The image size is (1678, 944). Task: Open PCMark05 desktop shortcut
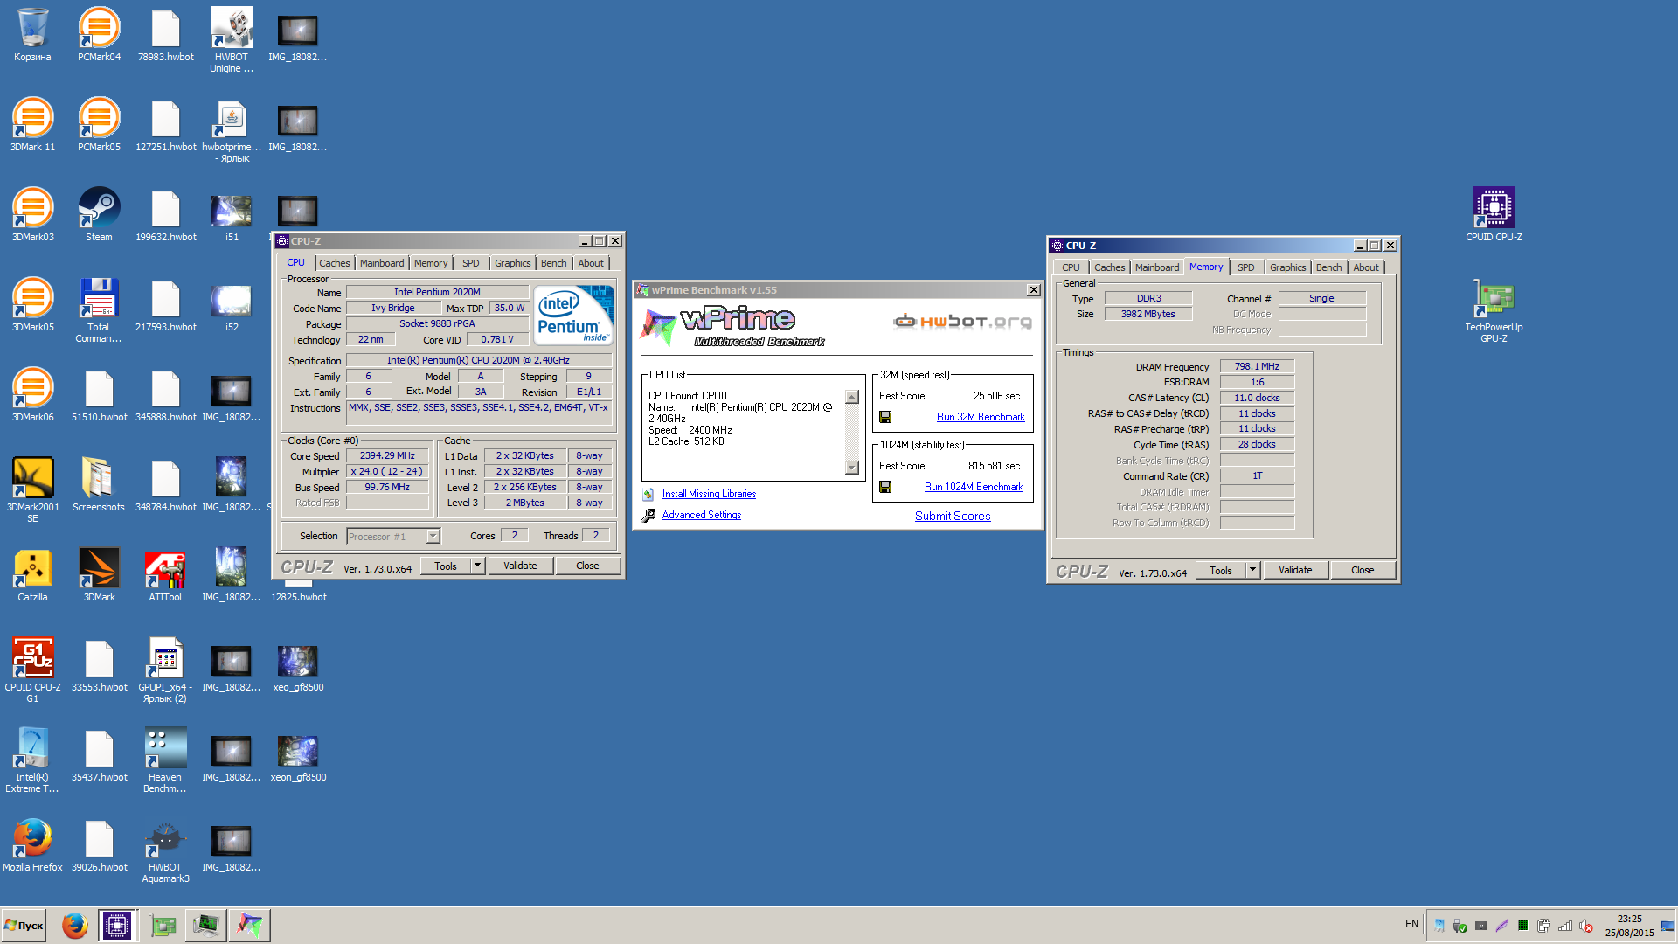click(99, 125)
